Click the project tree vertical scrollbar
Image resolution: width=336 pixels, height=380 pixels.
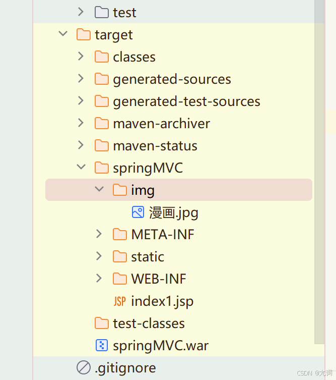tap(319, 172)
